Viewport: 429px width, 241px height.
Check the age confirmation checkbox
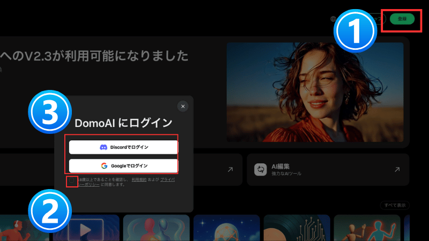point(72,180)
